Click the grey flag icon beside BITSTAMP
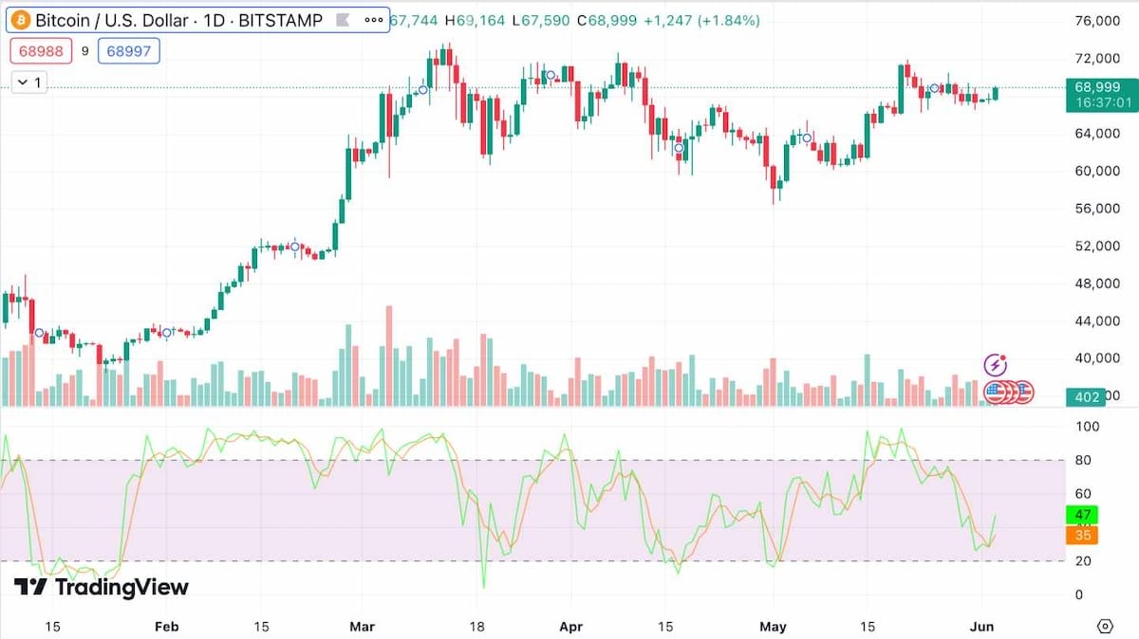 click(x=344, y=19)
